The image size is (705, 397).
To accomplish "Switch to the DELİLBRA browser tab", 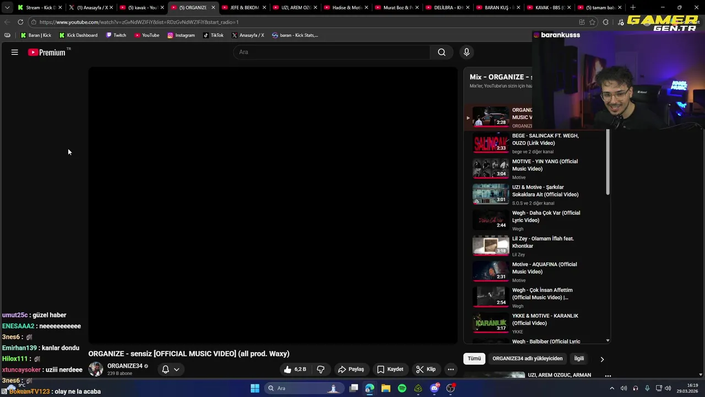I will click(x=447, y=8).
